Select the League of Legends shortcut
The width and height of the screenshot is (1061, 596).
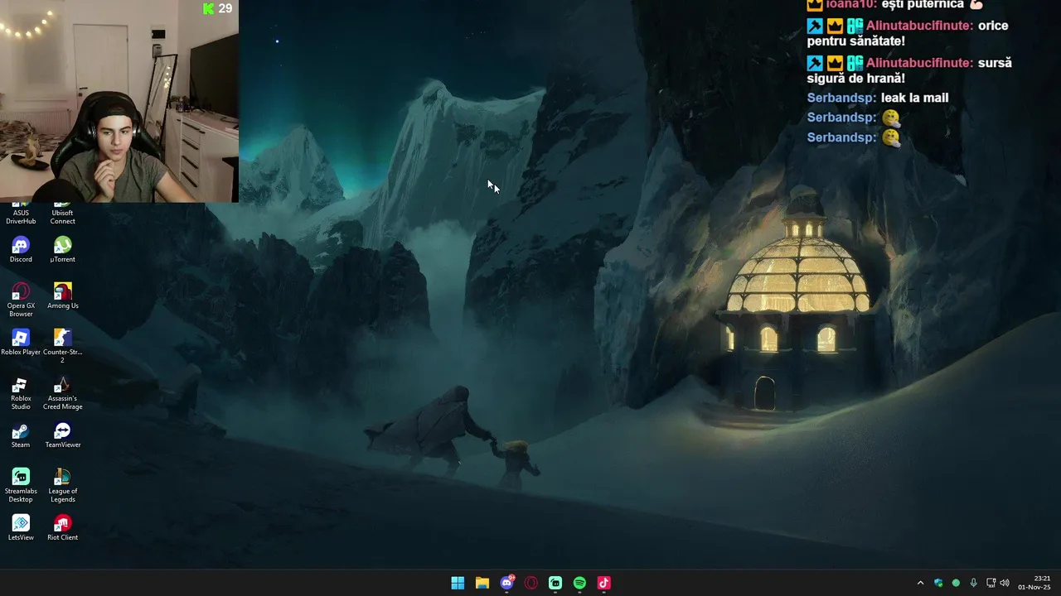coord(62,486)
